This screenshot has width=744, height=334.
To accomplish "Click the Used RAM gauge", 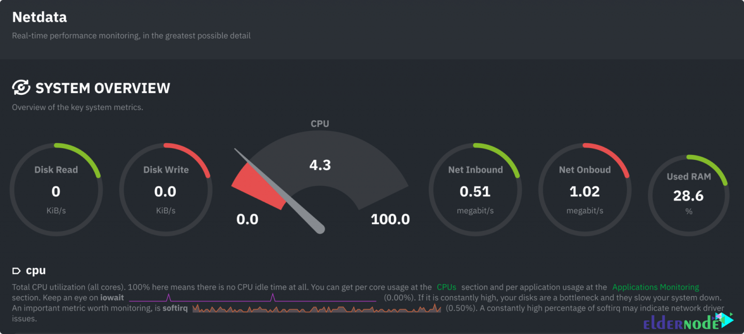I will click(x=689, y=195).
